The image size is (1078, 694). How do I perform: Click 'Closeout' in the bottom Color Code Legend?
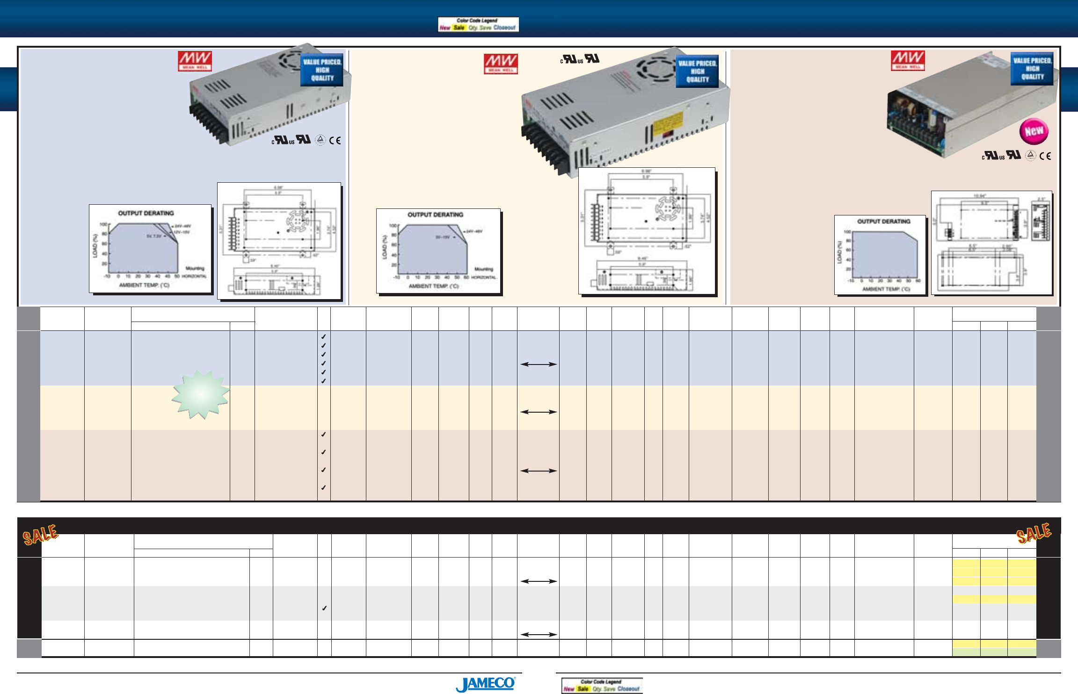pyautogui.click(x=628, y=689)
